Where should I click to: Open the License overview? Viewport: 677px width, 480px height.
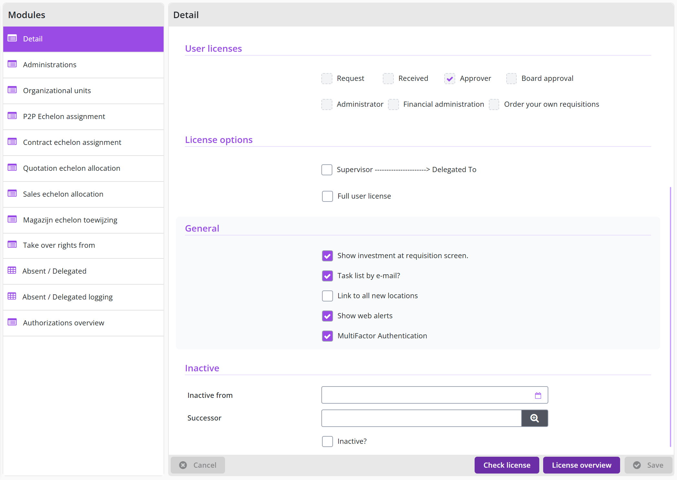[582, 465]
